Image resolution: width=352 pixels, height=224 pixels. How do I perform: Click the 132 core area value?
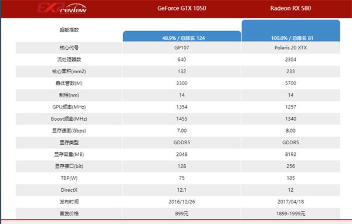(182, 72)
